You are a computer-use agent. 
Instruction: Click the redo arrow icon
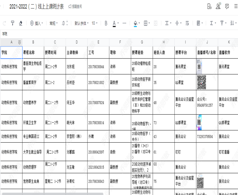(x=4, y=23)
